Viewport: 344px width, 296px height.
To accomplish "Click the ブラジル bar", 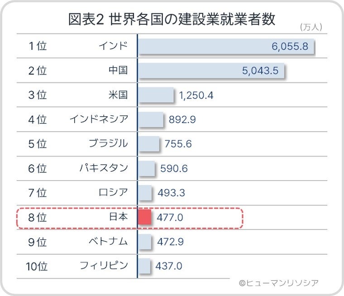I will [x=148, y=144].
